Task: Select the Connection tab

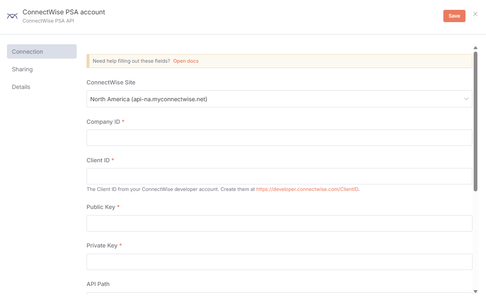Action: pyautogui.click(x=41, y=52)
